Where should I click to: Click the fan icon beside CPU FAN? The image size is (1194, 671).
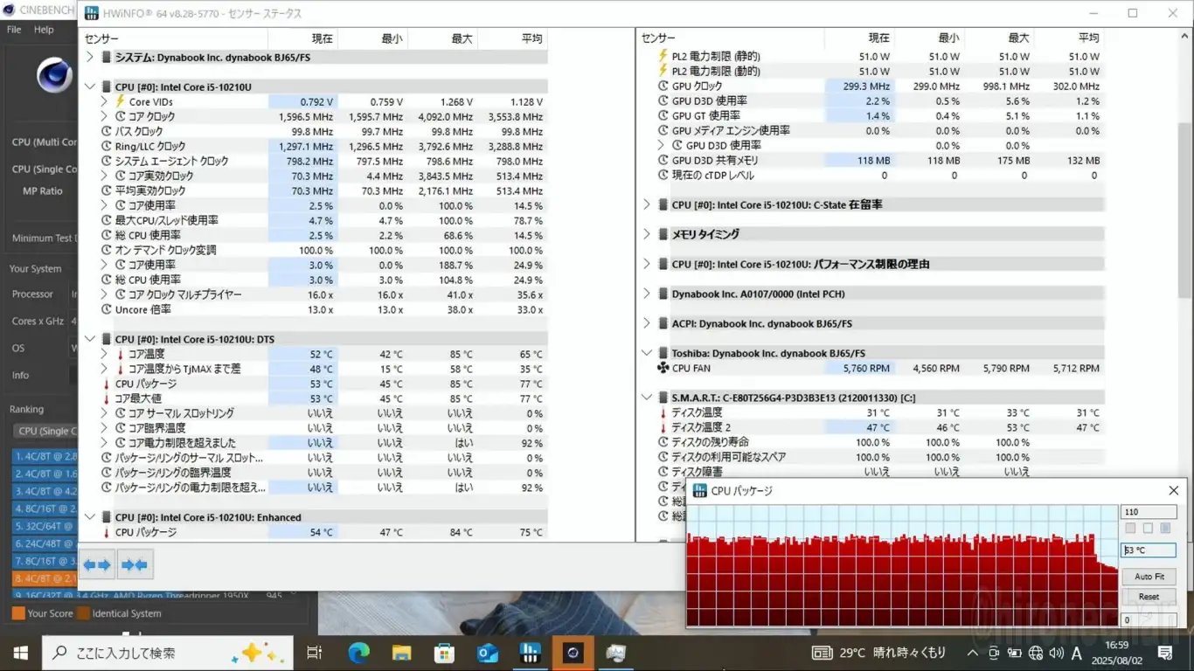click(663, 368)
